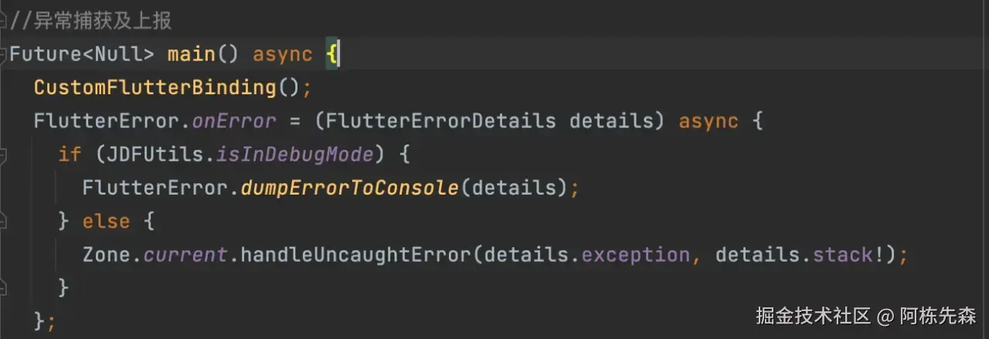Click the dumpErrorToConsole method name
Screen dimensions: 989x339
coord(349,188)
